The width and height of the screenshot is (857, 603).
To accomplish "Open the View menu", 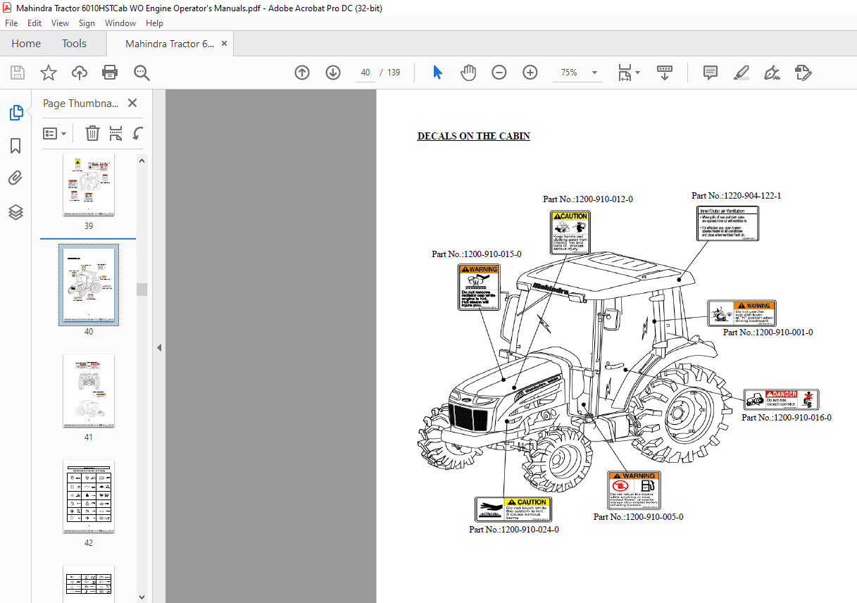I will pyautogui.click(x=61, y=23).
